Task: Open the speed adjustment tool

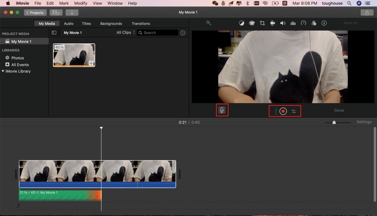Action: click(x=304, y=23)
